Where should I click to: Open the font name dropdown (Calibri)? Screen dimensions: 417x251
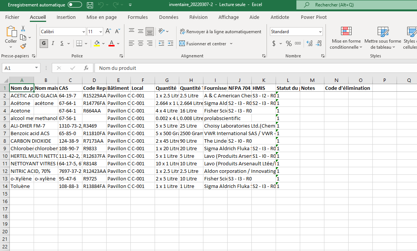click(x=84, y=32)
